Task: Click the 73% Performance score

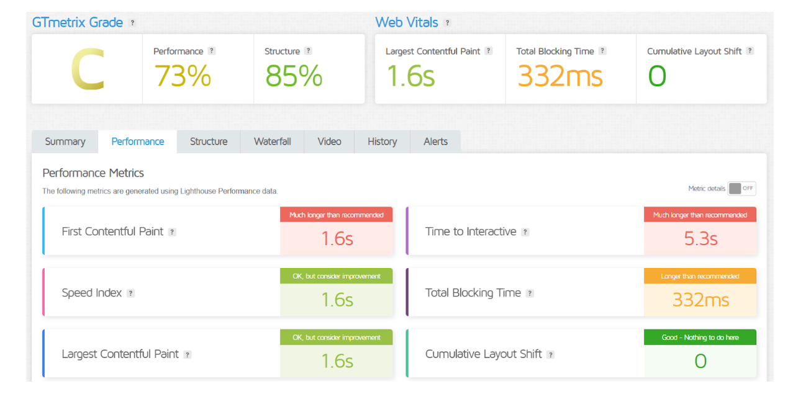Action: point(183,76)
